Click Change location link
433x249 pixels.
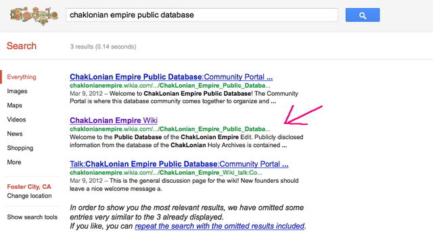click(x=29, y=196)
